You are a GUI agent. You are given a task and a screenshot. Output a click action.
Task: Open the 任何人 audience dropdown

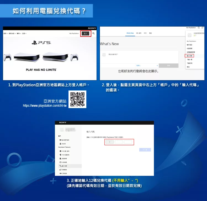tap(147, 66)
